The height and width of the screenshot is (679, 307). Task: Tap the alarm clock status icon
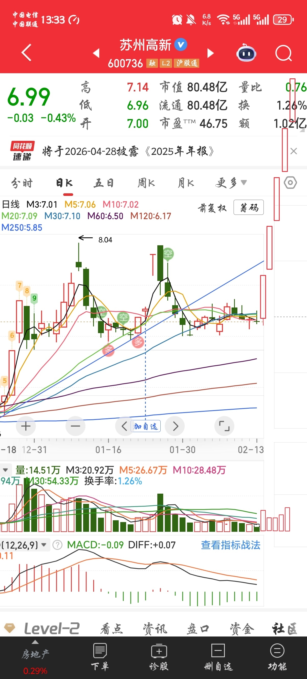click(x=177, y=19)
